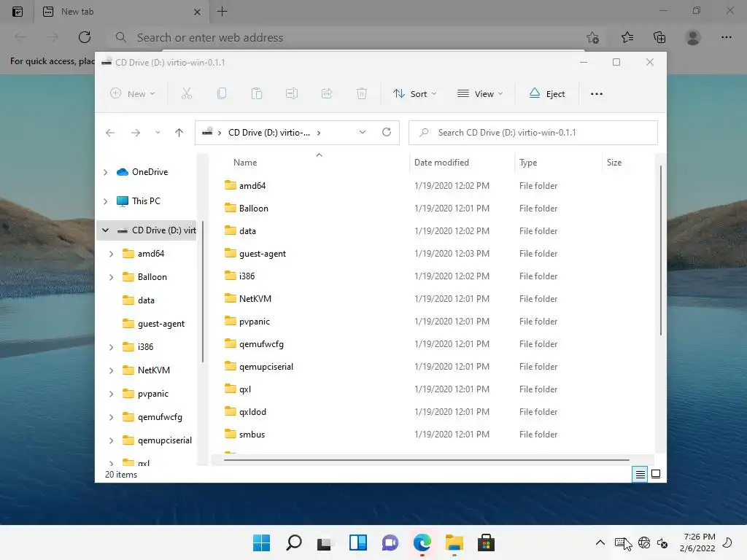Click the Rename icon in Explorer toolbar
The height and width of the screenshot is (560, 747).
coord(292,94)
